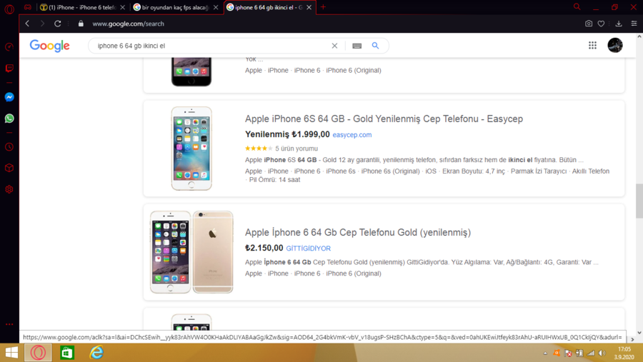
Task: Click the 'Yenilenmiş ₺1.999,00' price
Action: pos(287,134)
